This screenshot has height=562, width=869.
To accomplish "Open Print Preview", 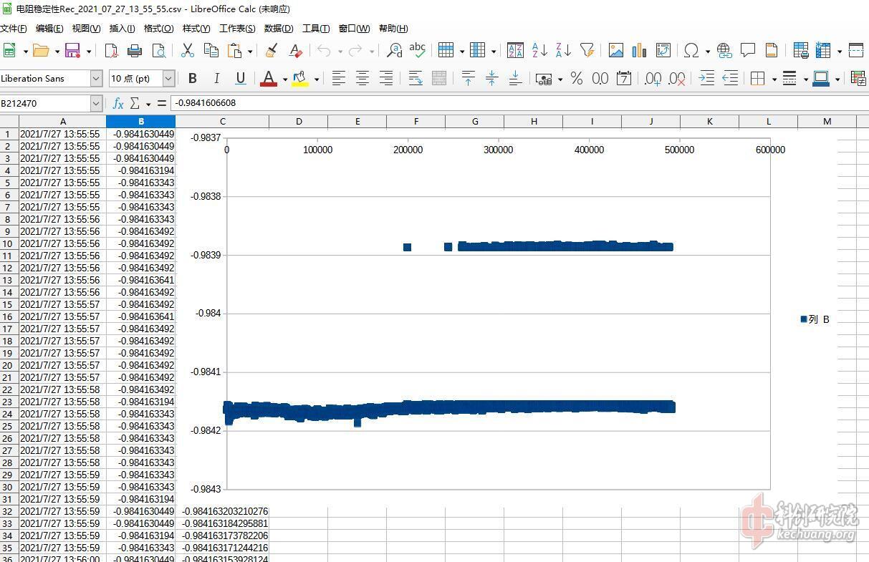I will click(158, 50).
